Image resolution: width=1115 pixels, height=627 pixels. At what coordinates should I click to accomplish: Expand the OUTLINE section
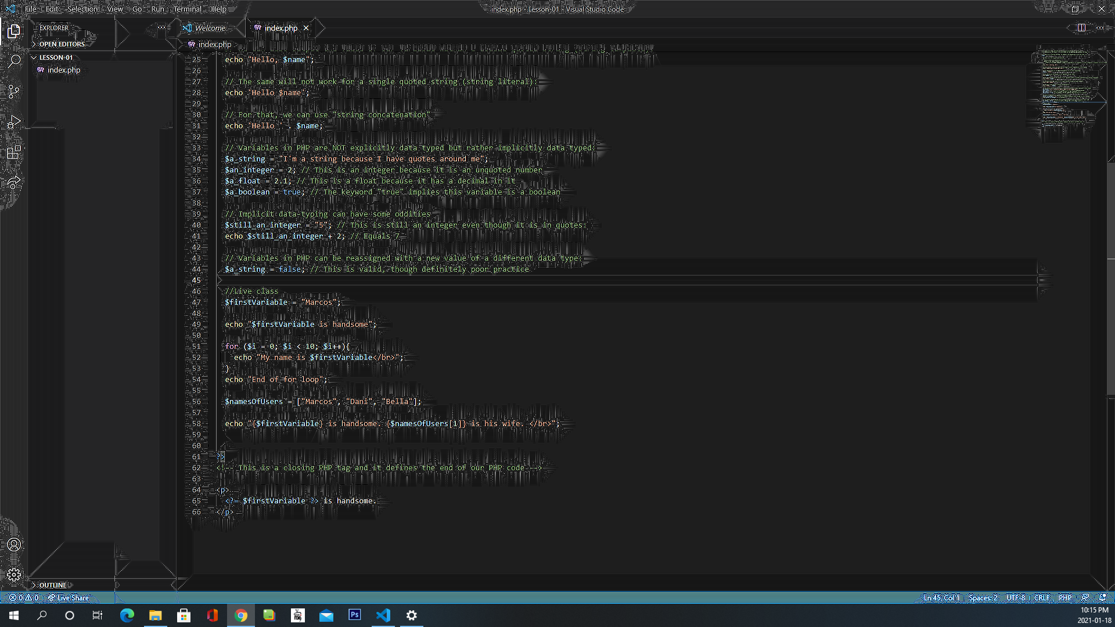(x=52, y=585)
